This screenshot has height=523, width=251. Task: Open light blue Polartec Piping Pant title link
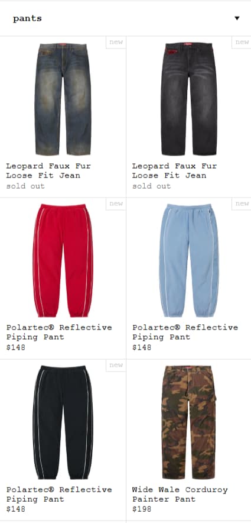(x=185, y=332)
